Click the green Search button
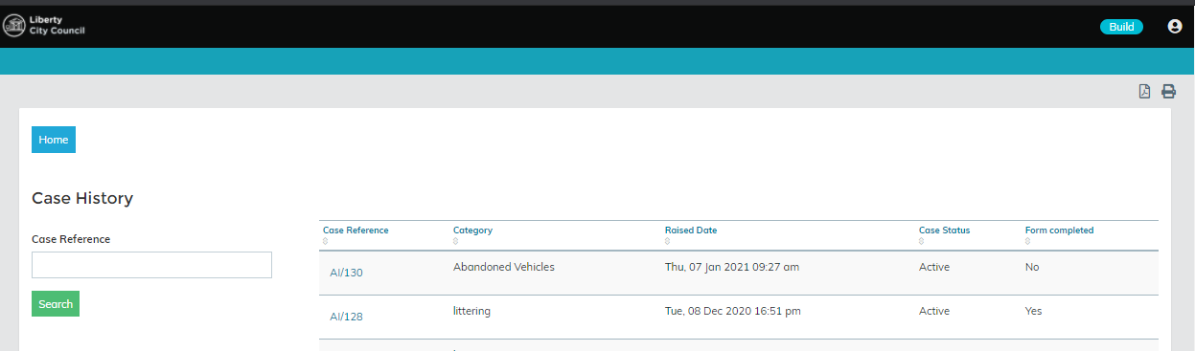This screenshot has width=1195, height=351. tap(56, 304)
